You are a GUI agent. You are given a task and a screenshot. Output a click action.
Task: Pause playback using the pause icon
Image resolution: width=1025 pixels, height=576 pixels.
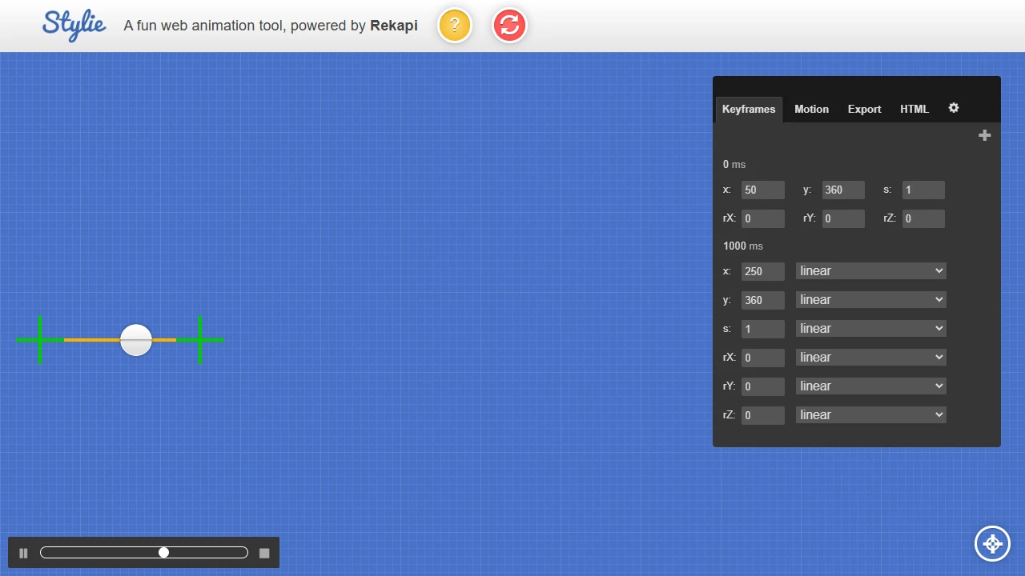coord(22,552)
